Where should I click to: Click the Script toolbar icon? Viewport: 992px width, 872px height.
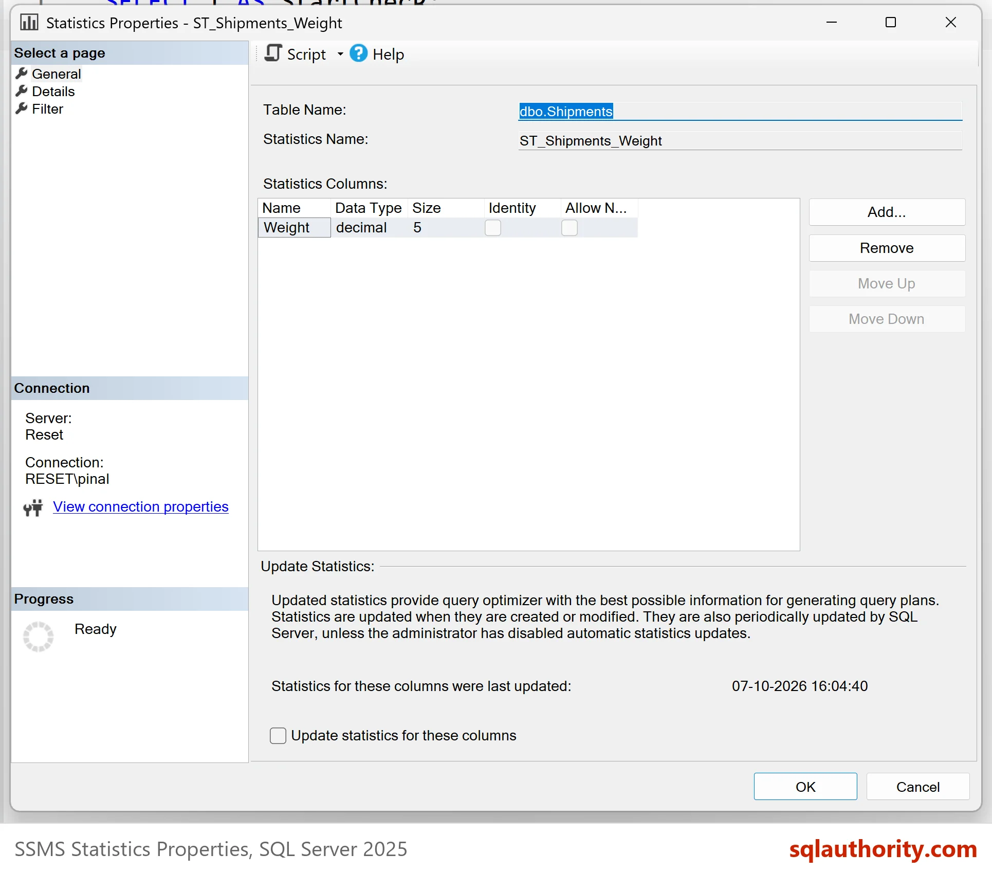[x=273, y=53]
